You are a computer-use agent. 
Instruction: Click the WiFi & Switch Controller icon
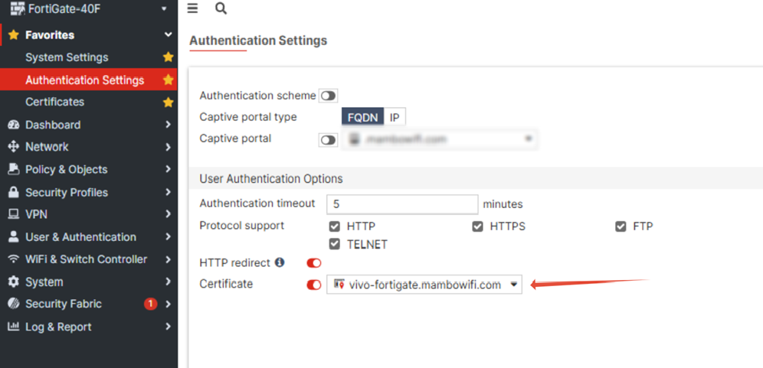click(x=13, y=259)
